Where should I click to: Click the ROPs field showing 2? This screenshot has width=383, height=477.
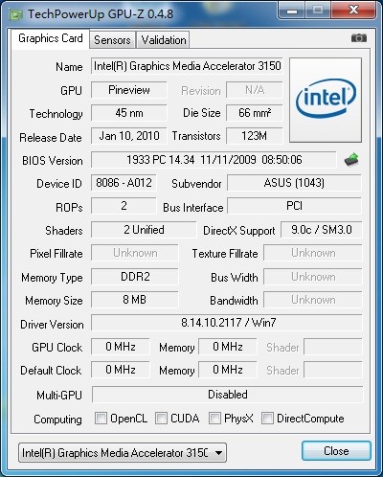124,206
